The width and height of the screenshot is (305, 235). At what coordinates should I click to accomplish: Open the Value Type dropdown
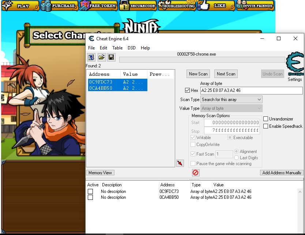(231, 108)
